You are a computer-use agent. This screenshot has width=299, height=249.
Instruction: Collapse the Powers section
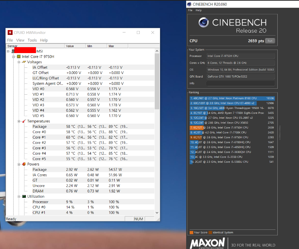19,164
